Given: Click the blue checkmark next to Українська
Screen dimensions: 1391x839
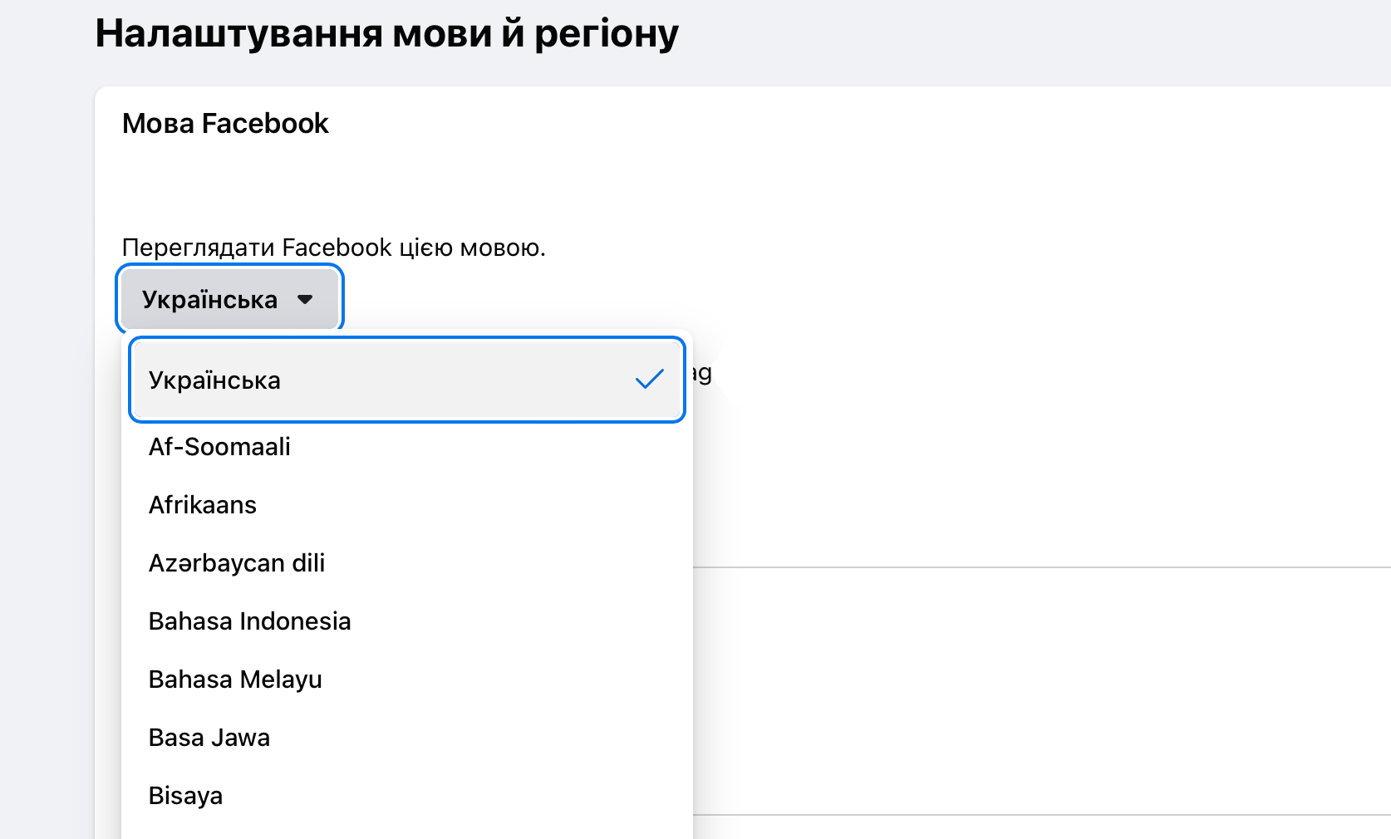Looking at the screenshot, I should 649,380.
